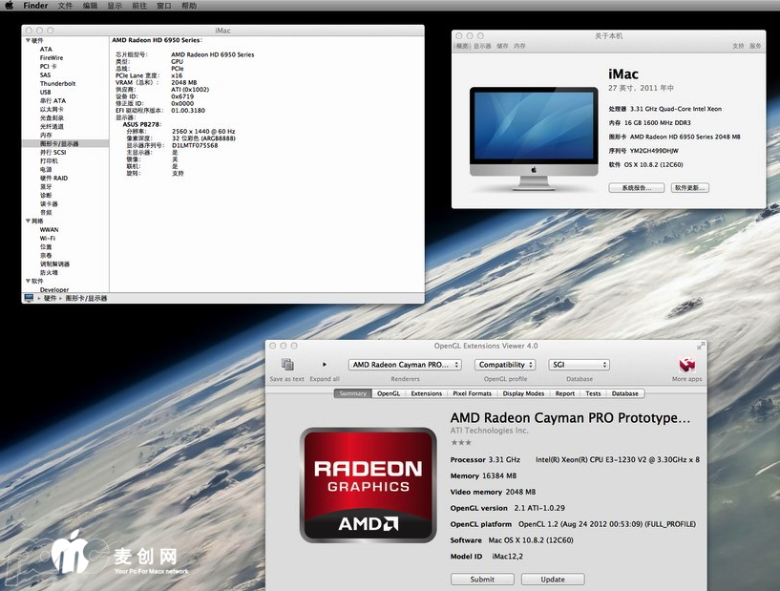Open the SGI database dropdown

[579, 365]
